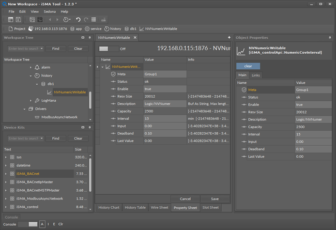
Task: Expand the sys kit
Action: pyautogui.click(x=6, y=157)
